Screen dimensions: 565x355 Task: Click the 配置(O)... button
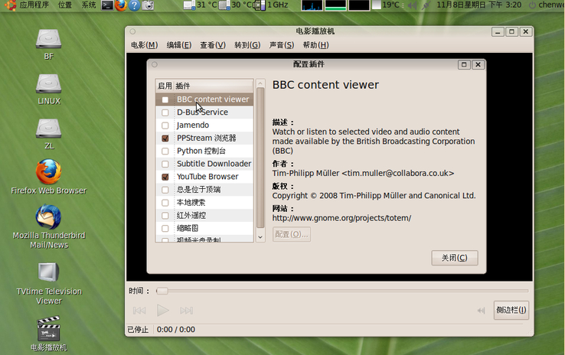[292, 234]
